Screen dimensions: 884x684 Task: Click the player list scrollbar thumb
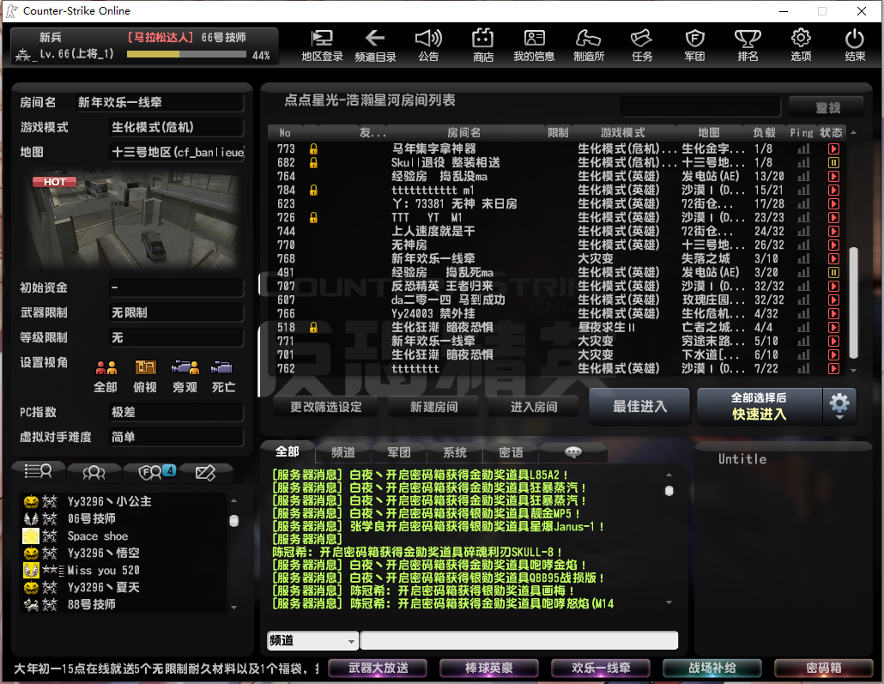(234, 520)
